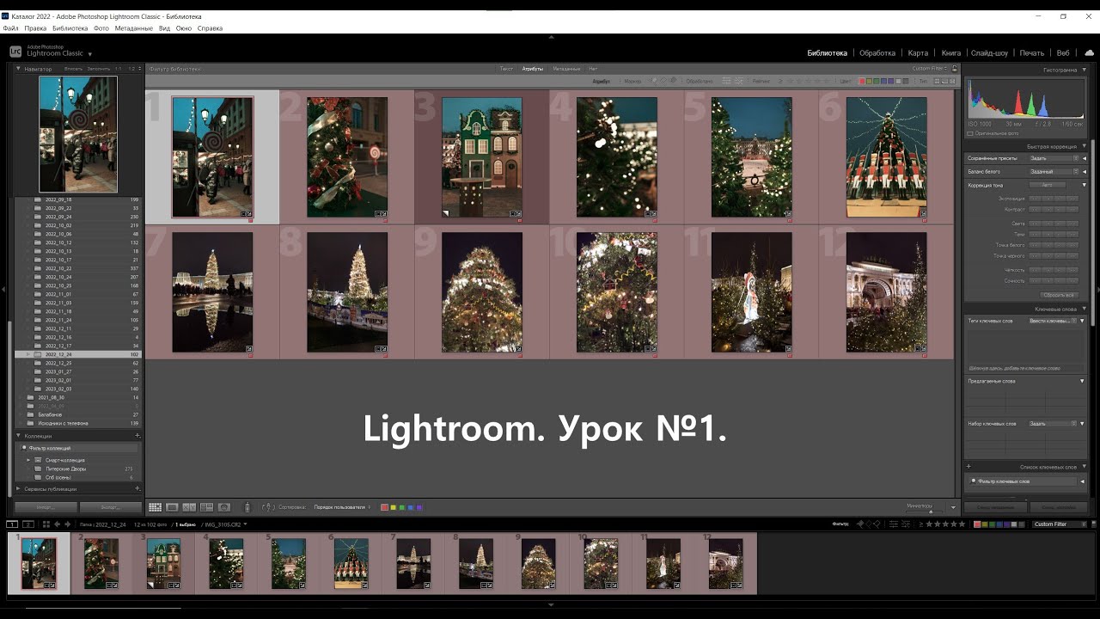Open People view icon

(224, 507)
